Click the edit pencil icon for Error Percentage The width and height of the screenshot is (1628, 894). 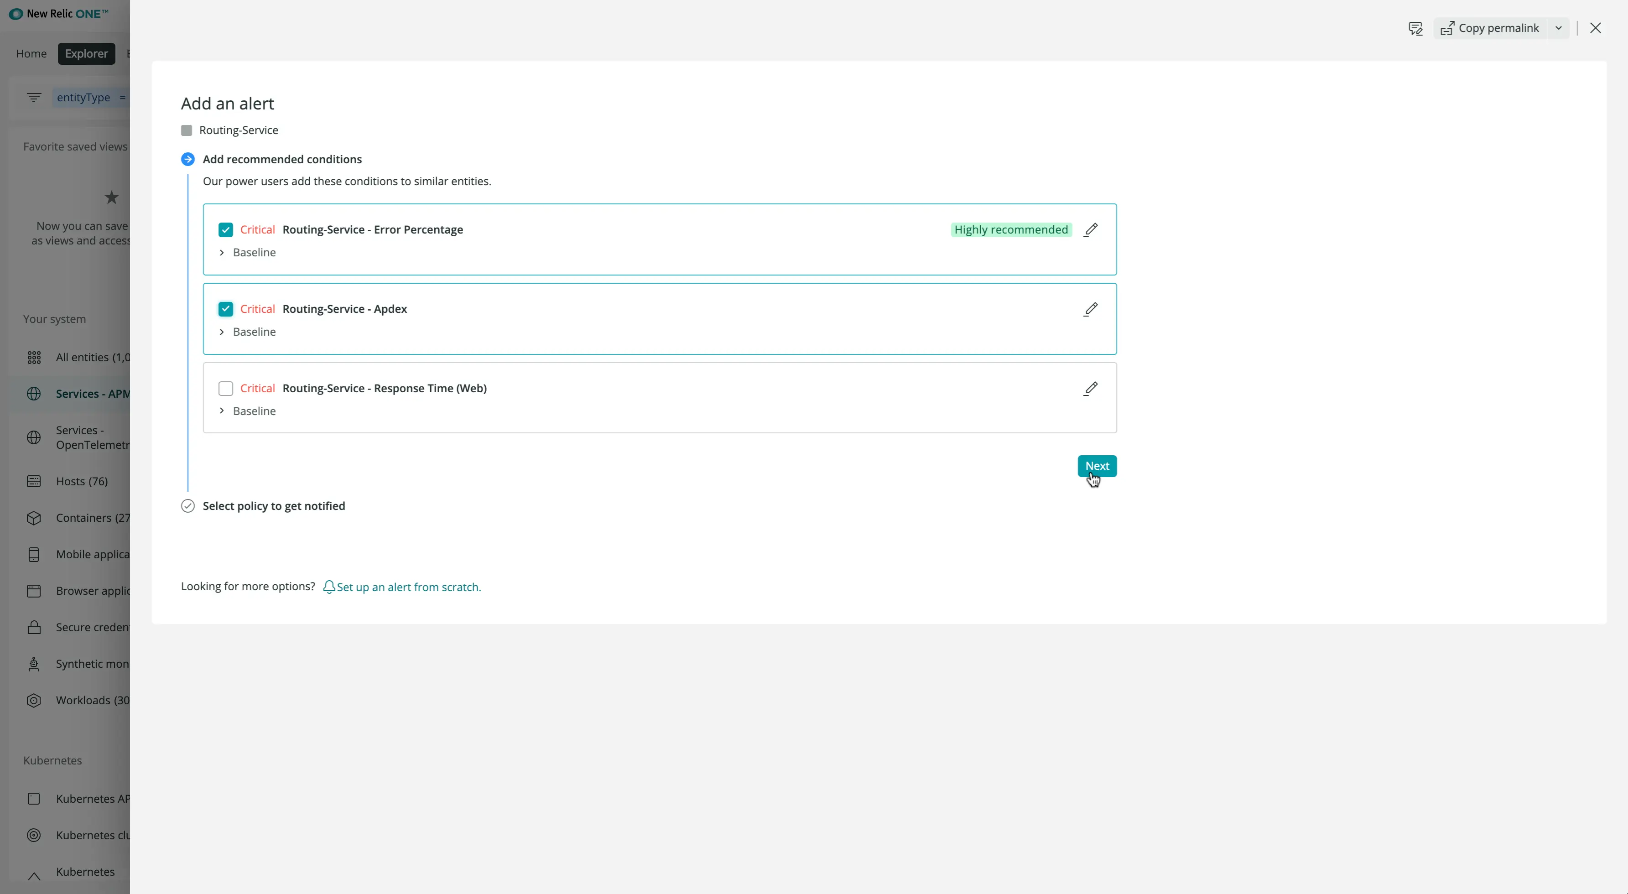click(1091, 229)
